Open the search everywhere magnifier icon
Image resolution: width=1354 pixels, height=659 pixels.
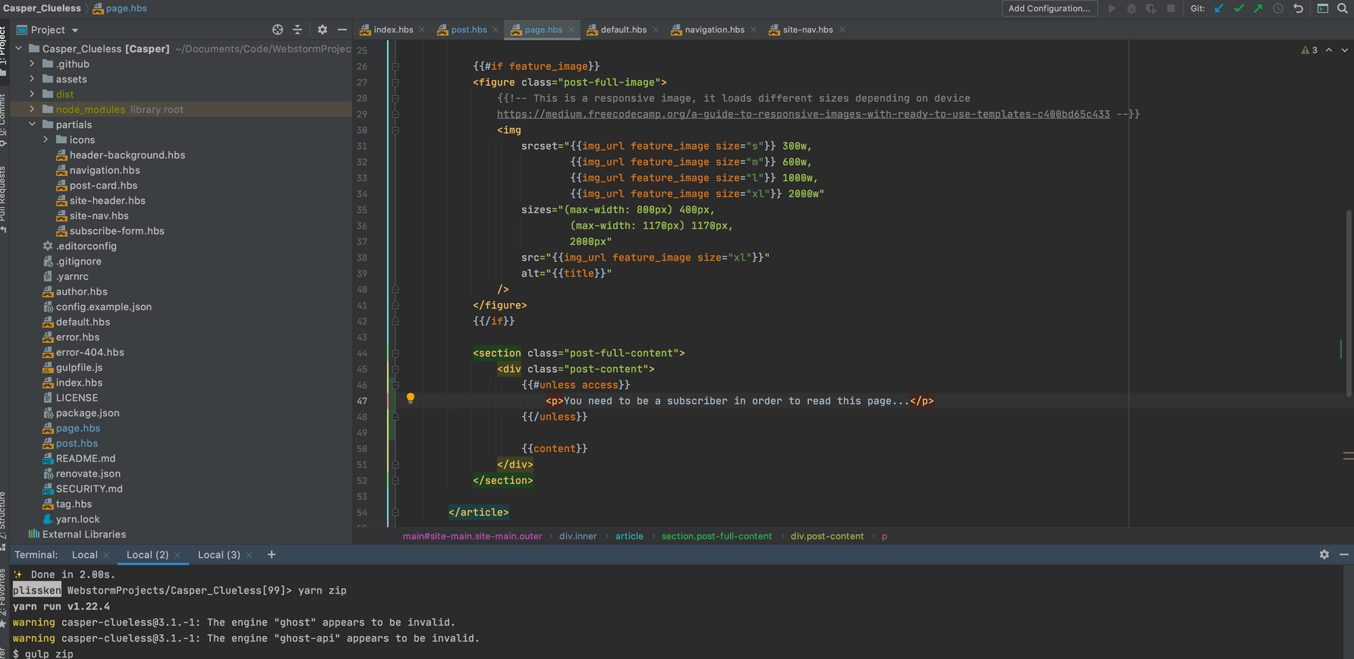click(x=1342, y=9)
